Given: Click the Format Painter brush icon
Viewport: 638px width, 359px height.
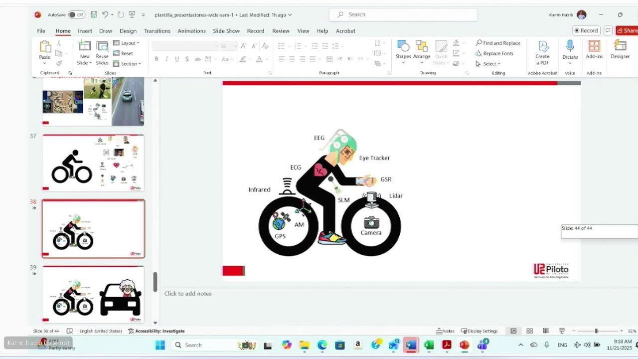Looking at the screenshot, I should [59, 63].
